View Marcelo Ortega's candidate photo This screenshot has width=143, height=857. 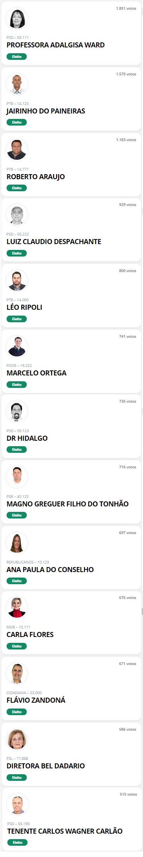[x=17, y=346]
